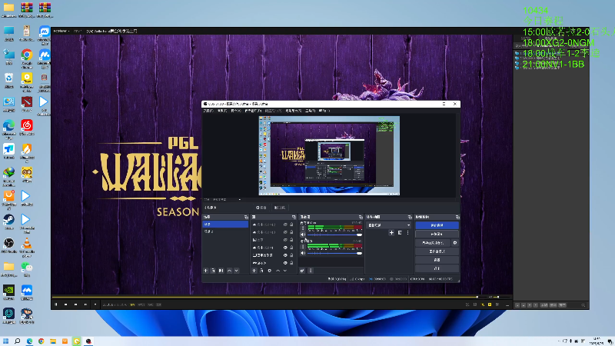
Task: Click OBS Studio icon in Windows taskbar
Action: pyautogui.click(x=88, y=341)
